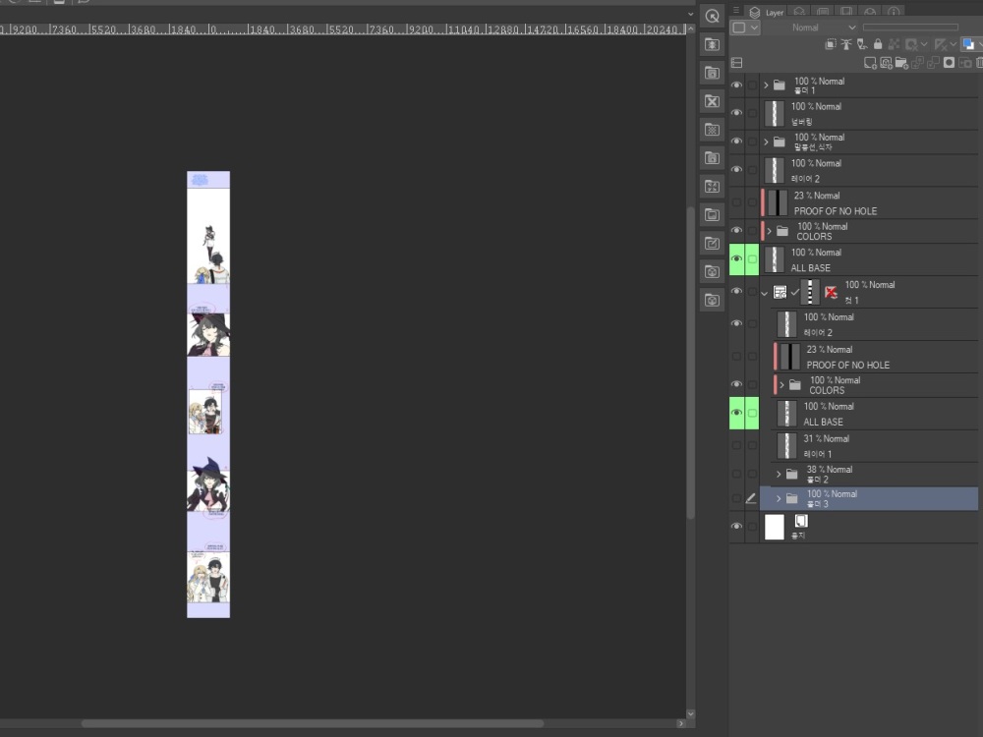Expand the 말풍선,식자 folder

(766, 142)
